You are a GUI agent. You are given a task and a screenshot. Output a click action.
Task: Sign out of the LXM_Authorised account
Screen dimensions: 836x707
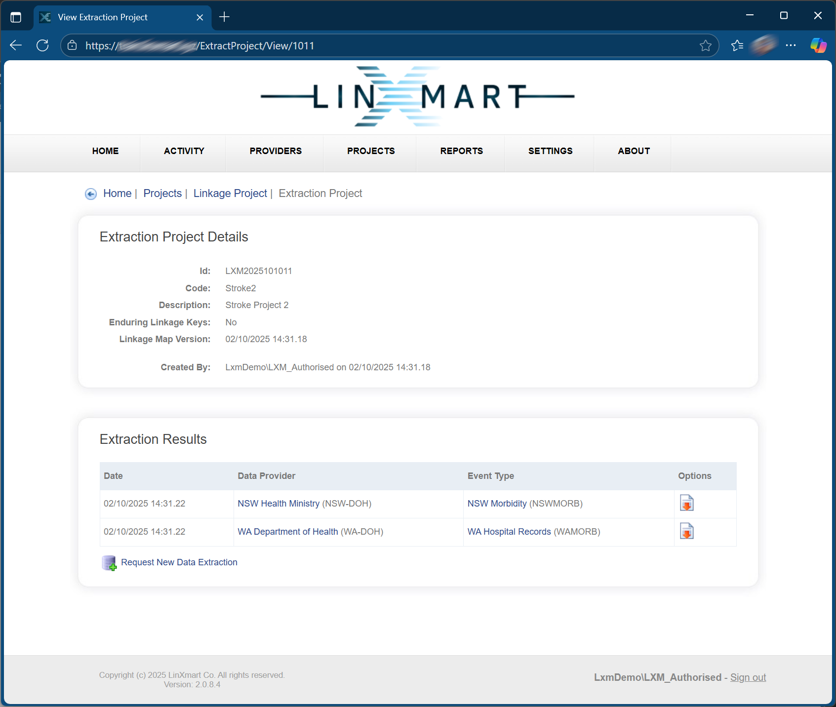point(748,677)
